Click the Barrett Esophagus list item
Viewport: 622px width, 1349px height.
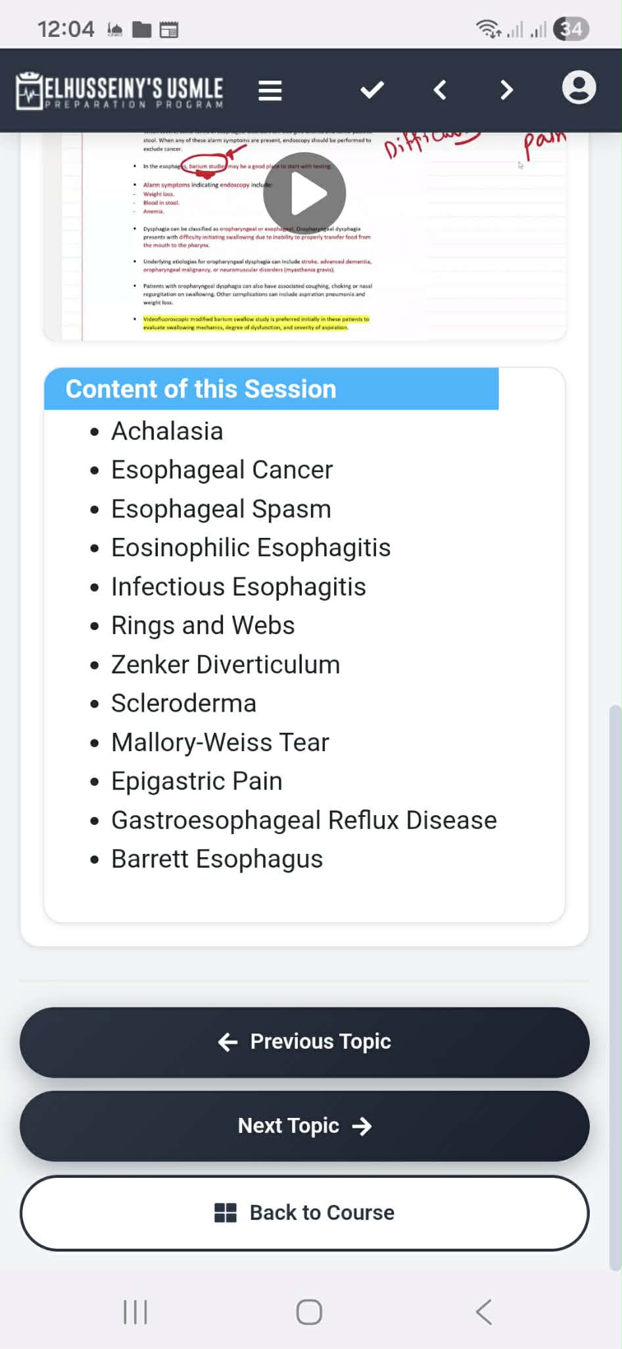pos(217,859)
